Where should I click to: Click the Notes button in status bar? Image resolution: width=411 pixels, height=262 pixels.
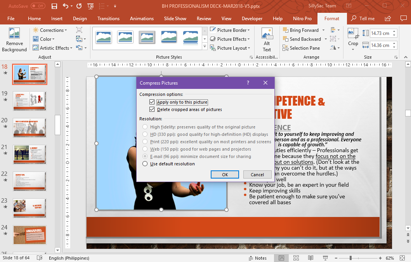(257, 258)
